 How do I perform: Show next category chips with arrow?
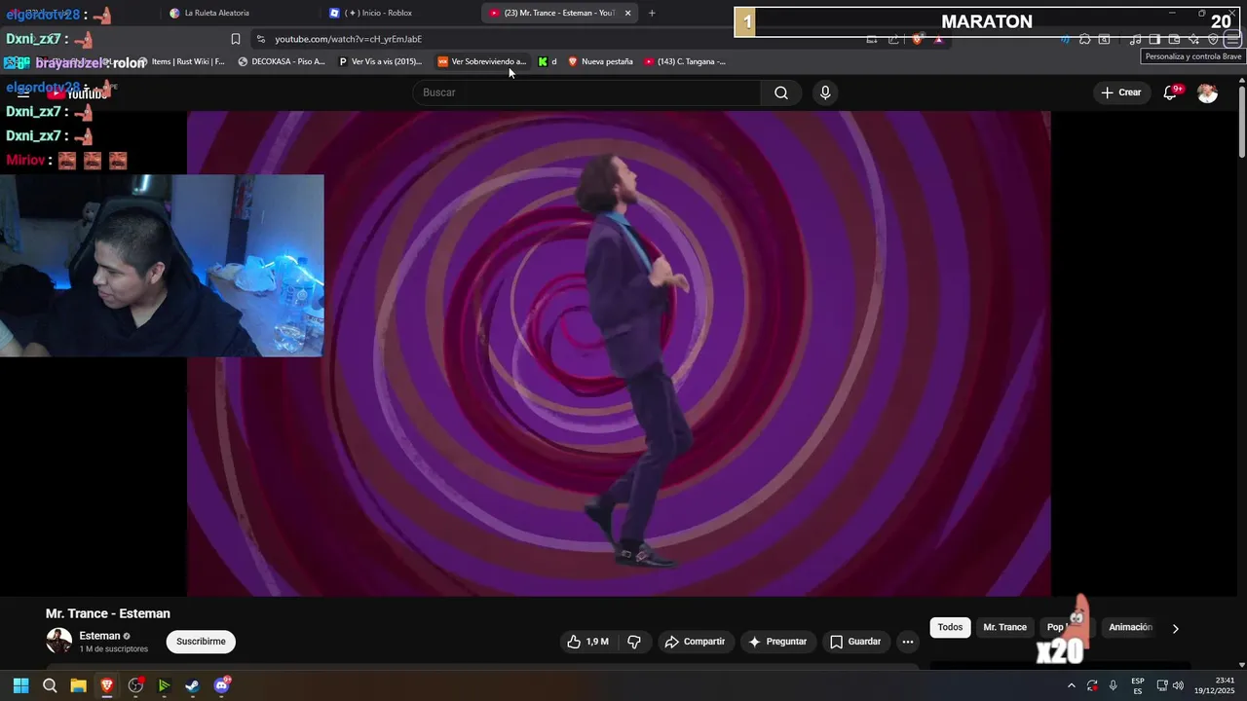pos(1175,628)
